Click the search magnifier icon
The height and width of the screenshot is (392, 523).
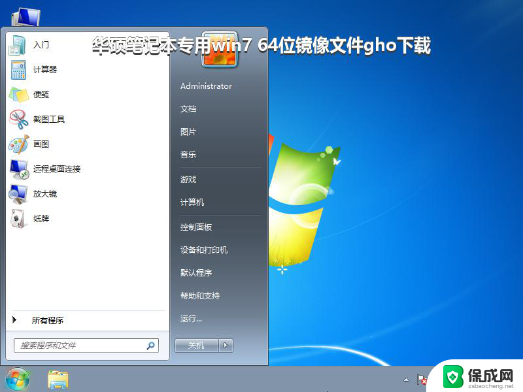click(151, 346)
